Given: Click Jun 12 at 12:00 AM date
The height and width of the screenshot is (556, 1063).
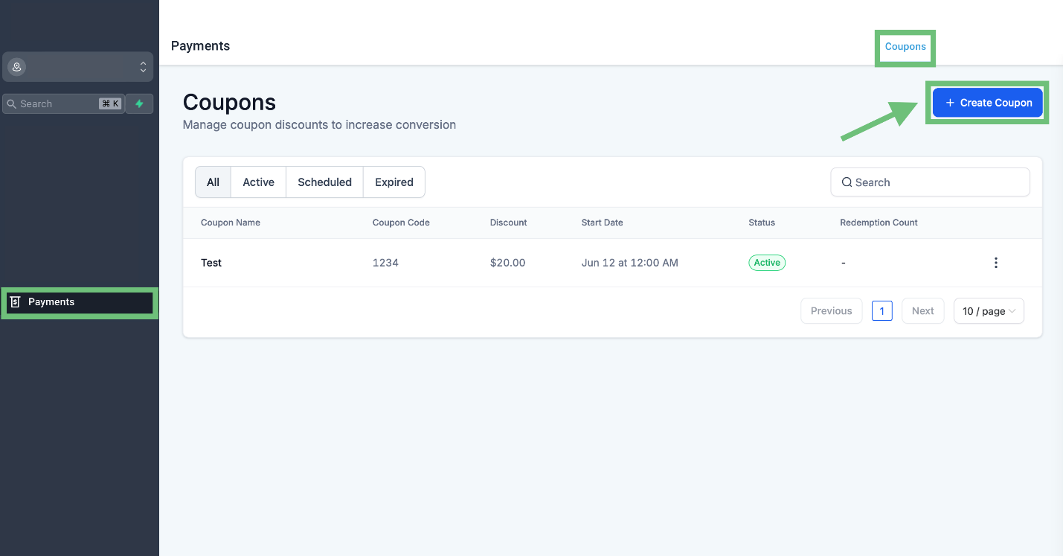Looking at the screenshot, I should coord(630,263).
